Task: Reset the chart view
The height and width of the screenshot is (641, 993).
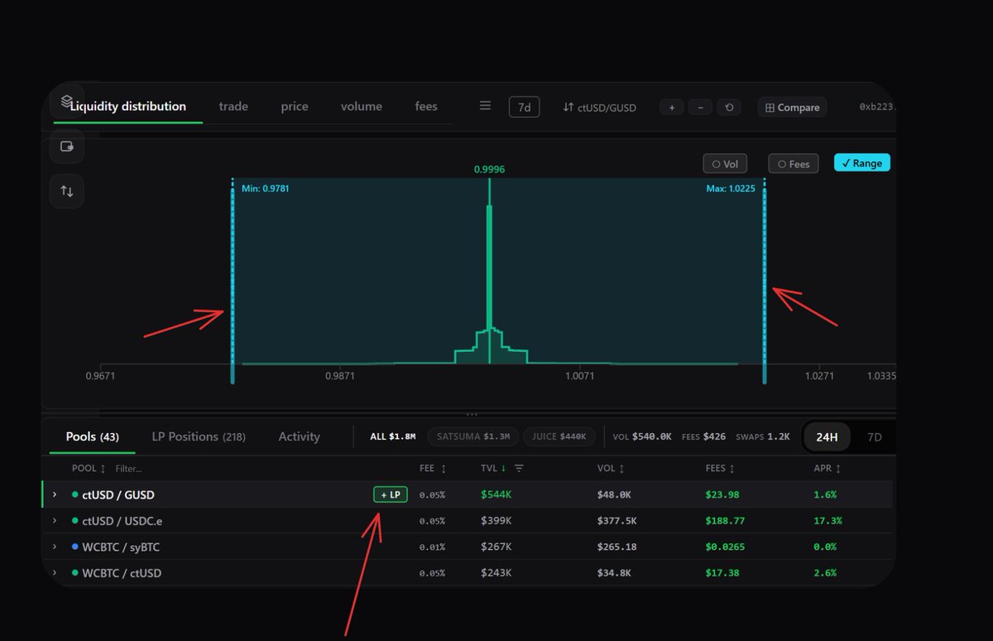Action: click(728, 108)
